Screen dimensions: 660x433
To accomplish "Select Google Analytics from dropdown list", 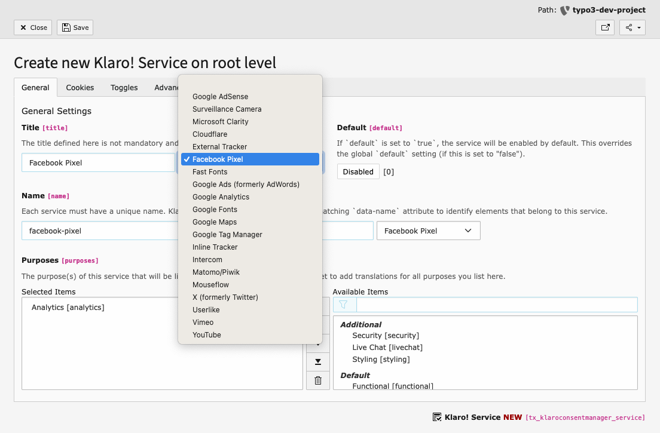I will coord(221,197).
